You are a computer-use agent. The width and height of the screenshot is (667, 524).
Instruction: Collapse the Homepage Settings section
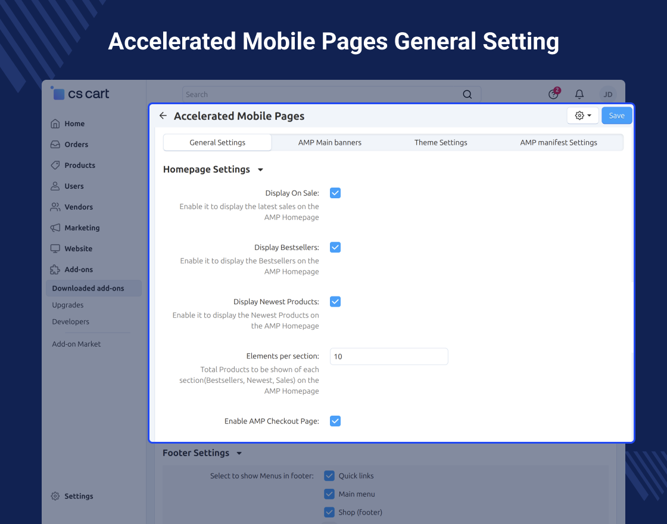(260, 170)
